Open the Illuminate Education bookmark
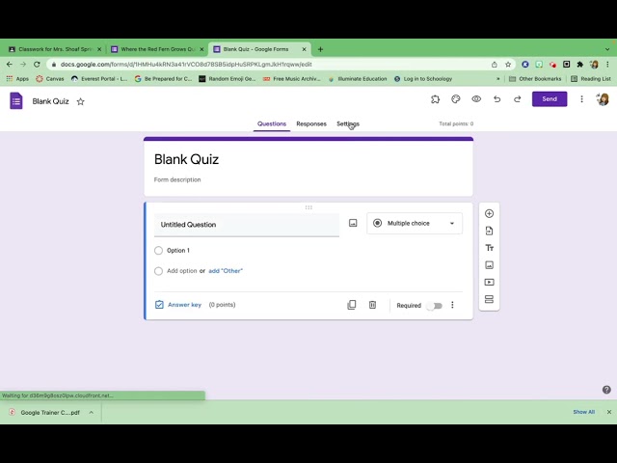 [x=358, y=79]
